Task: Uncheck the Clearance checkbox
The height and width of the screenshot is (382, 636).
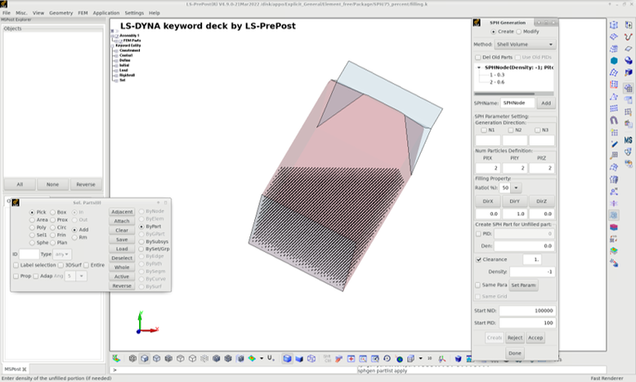Action: click(477, 259)
